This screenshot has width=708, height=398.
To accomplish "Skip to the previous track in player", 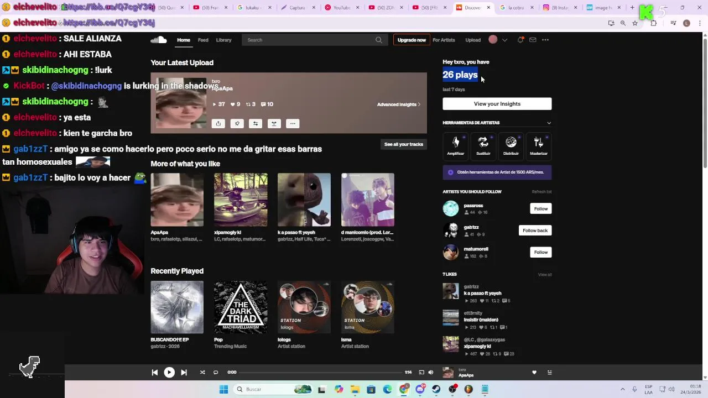I will tap(155, 373).
